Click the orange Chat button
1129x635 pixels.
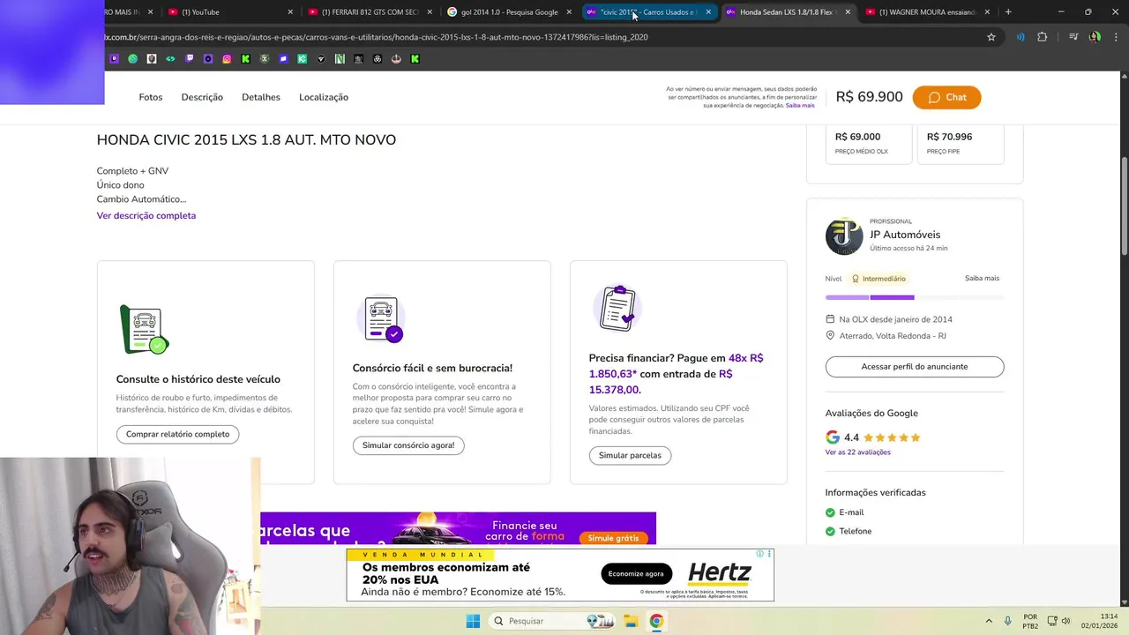946,97
